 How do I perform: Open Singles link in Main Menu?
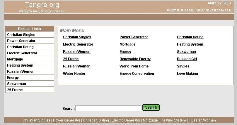click(183, 66)
